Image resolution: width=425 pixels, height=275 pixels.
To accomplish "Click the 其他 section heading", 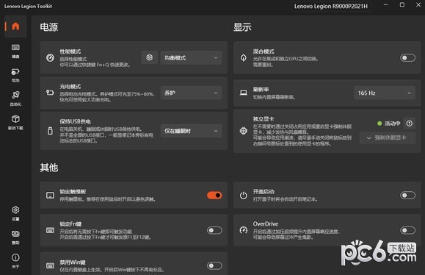I will [x=48, y=168].
